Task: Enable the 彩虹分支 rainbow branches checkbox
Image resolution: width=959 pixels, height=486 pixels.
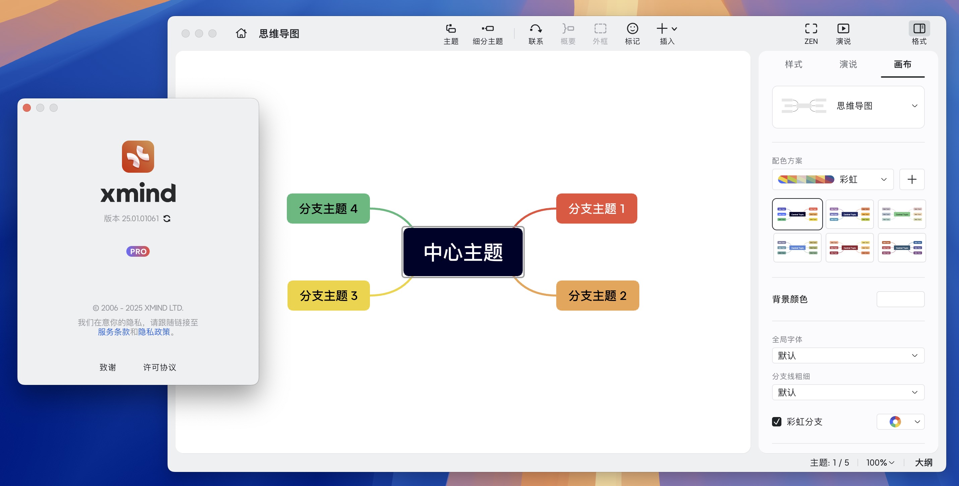Action: point(777,422)
